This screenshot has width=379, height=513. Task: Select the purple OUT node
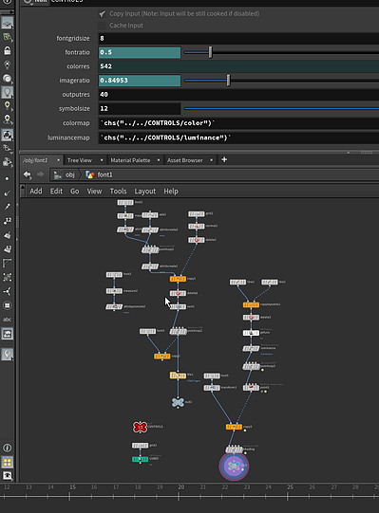click(x=234, y=467)
